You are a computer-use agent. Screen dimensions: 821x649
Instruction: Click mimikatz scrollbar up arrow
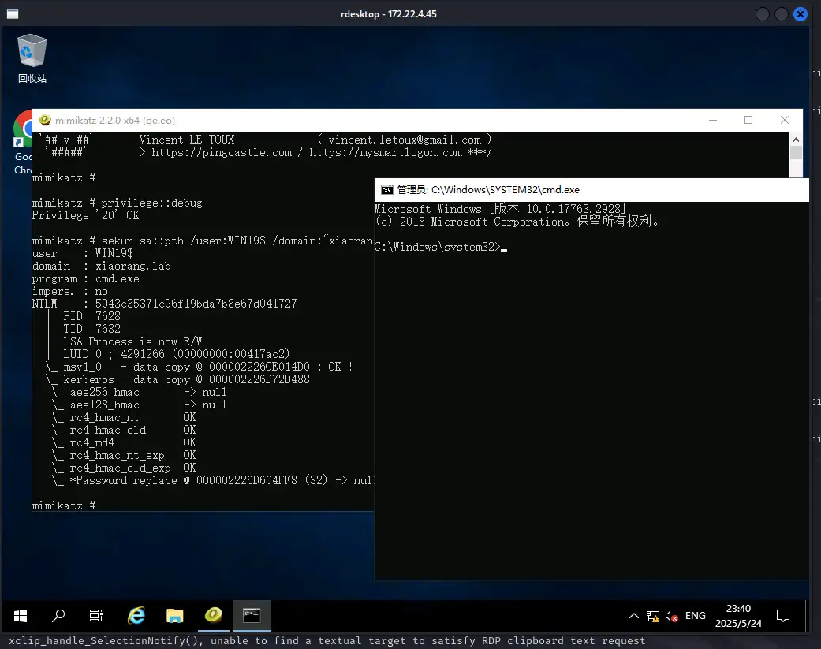[x=796, y=140]
